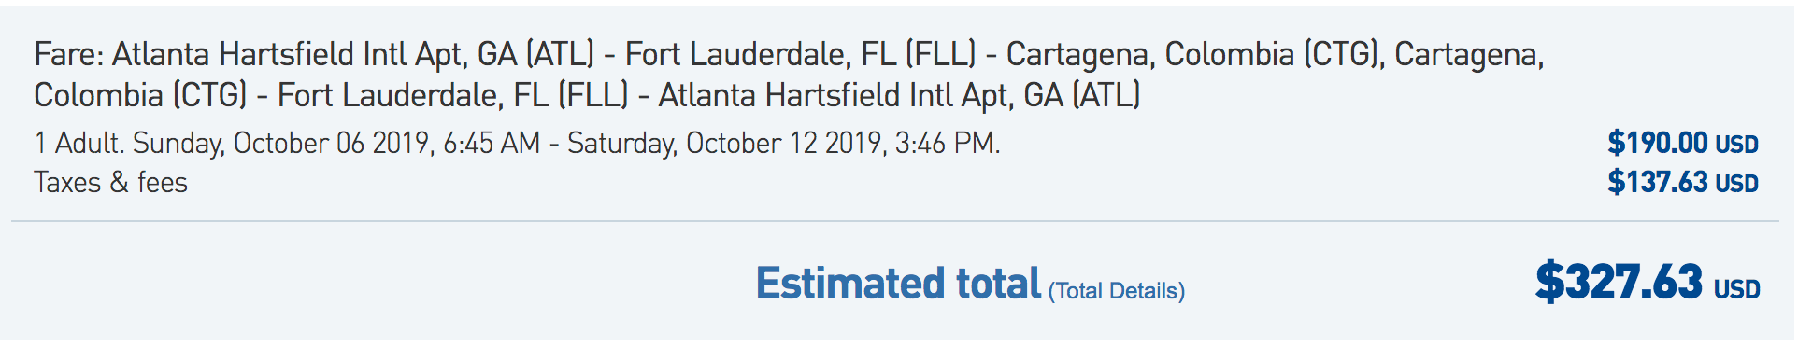
Task: Open the Total Details link
Action: point(1117,292)
